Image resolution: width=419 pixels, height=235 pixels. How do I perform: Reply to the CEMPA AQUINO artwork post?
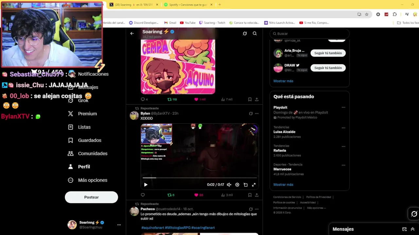click(x=143, y=99)
